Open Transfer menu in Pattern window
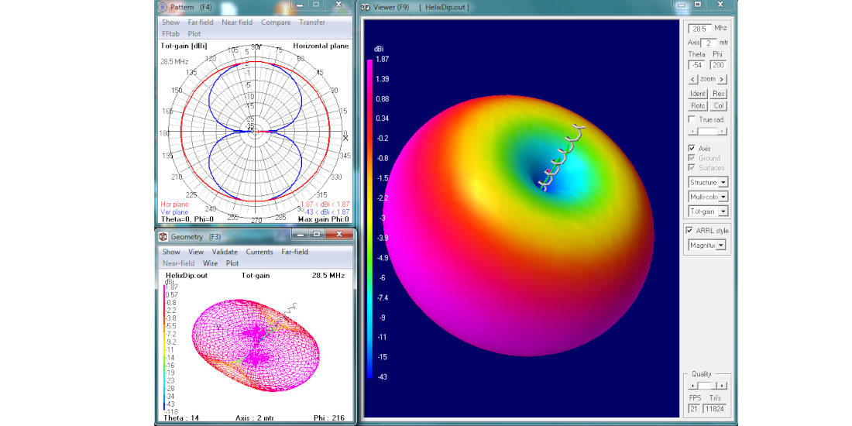 coord(312,22)
